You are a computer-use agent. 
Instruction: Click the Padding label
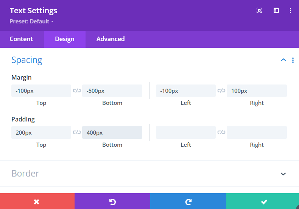pyautogui.click(x=23, y=119)
